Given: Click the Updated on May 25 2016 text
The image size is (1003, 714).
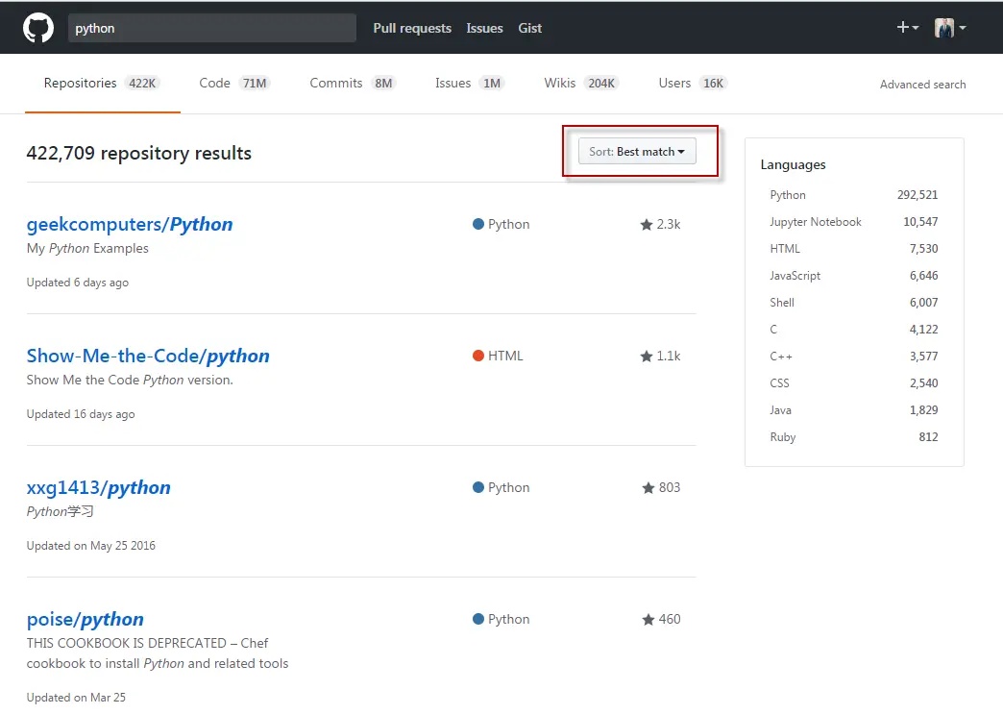Looking at the screenshot, I should pos(91,546).
